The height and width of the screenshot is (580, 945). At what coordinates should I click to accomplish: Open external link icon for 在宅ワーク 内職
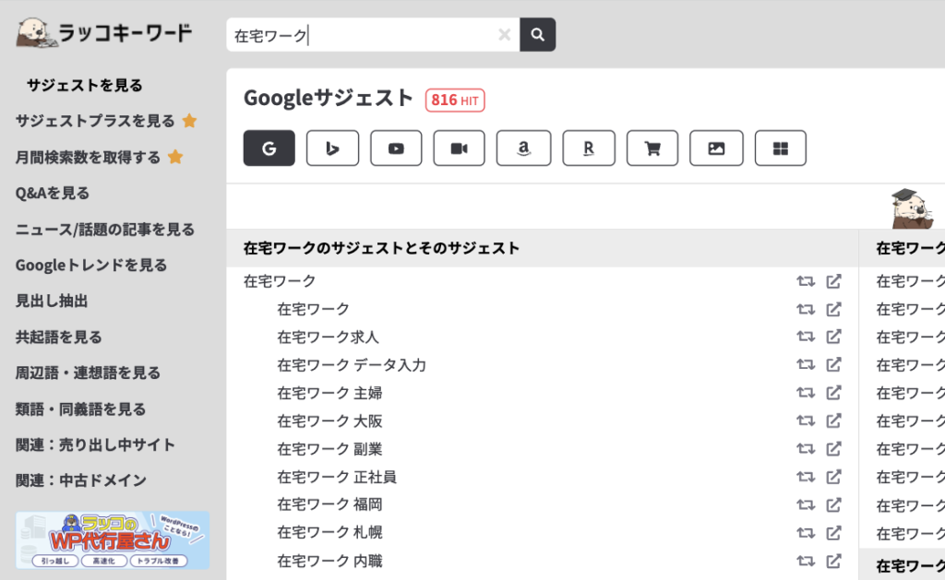(833, 562)
